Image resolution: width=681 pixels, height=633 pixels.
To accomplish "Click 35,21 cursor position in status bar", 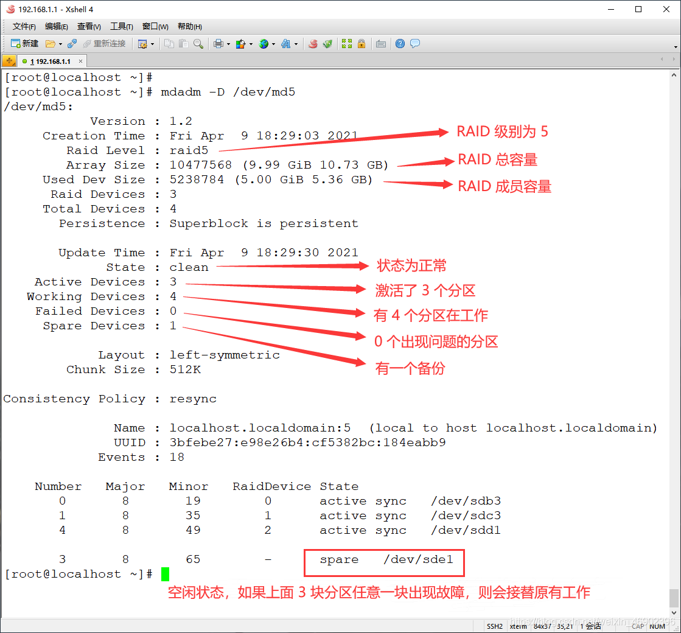I will pos(565,626).
